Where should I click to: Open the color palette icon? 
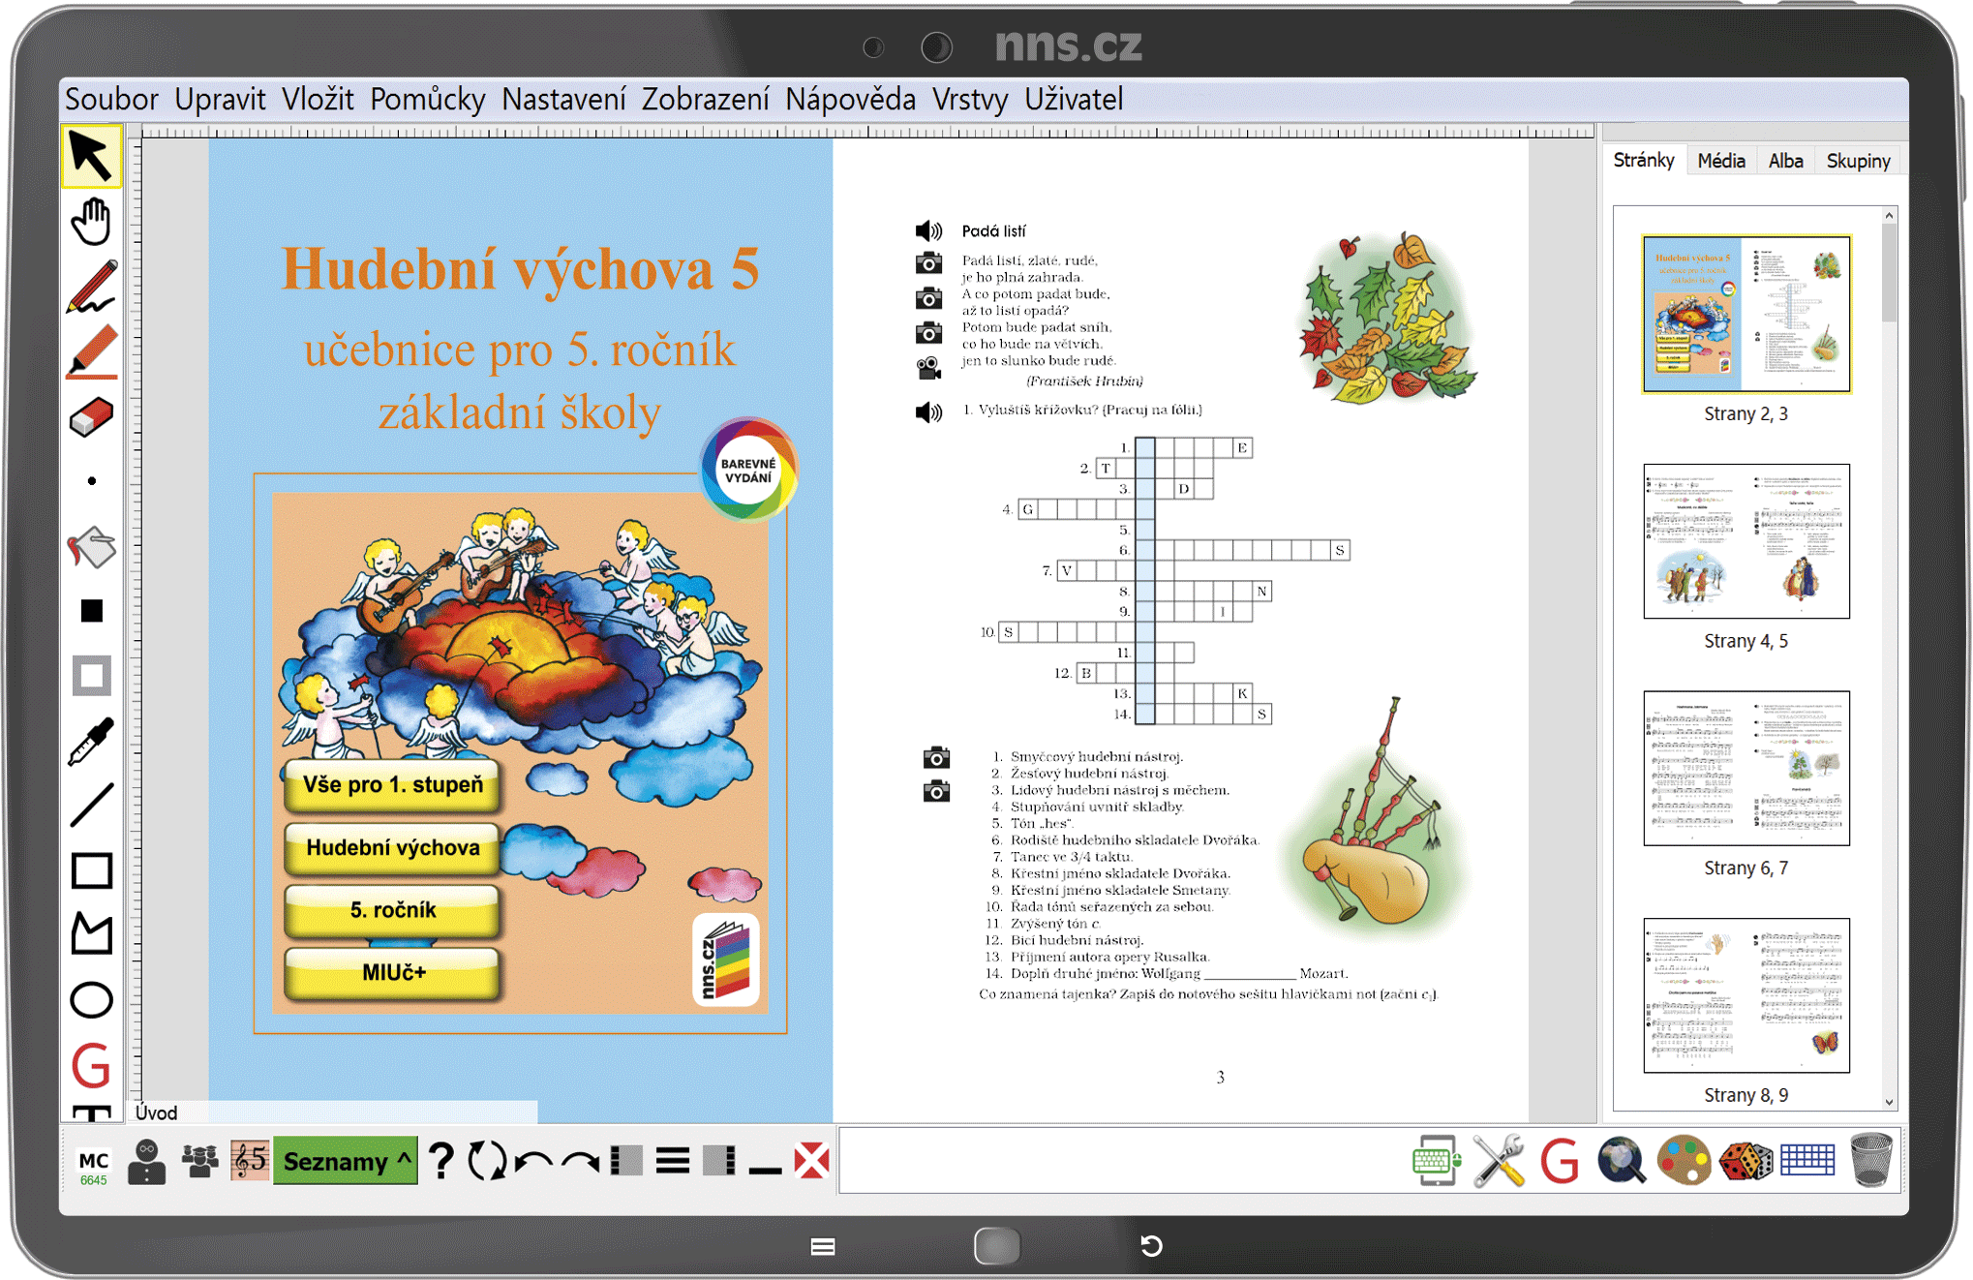click(1684, 1160)
